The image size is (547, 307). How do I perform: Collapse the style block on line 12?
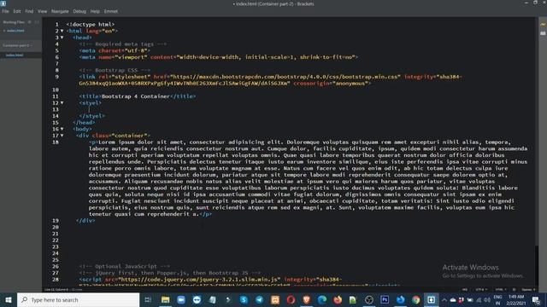(62, 103)
